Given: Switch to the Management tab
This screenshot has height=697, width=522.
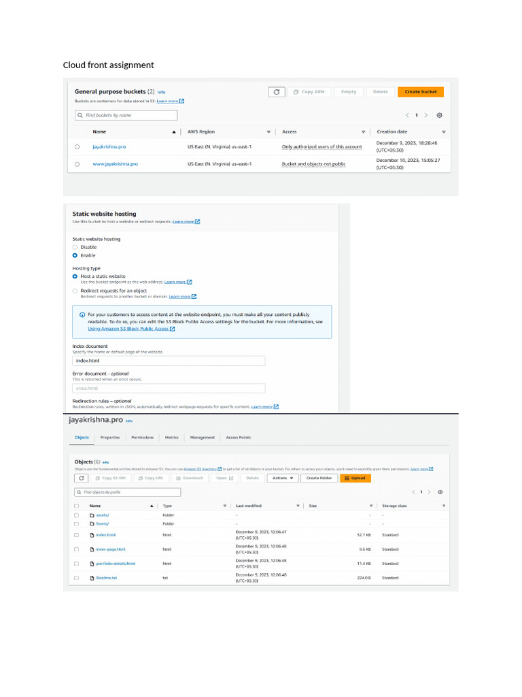Looking at the screenshot, I should 203,438.
